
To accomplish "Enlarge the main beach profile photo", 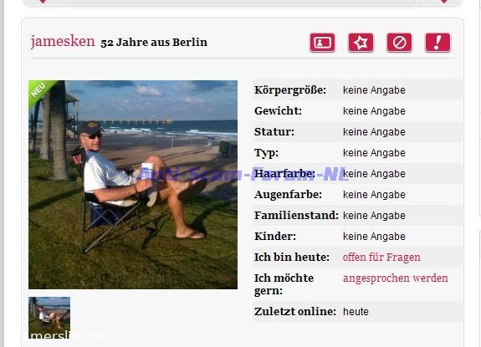I will [x=133, y=185].
